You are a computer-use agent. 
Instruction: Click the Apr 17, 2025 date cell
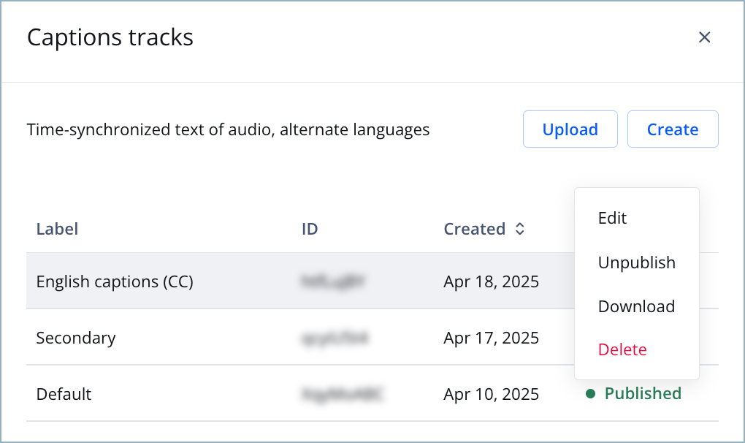(491, 338)
